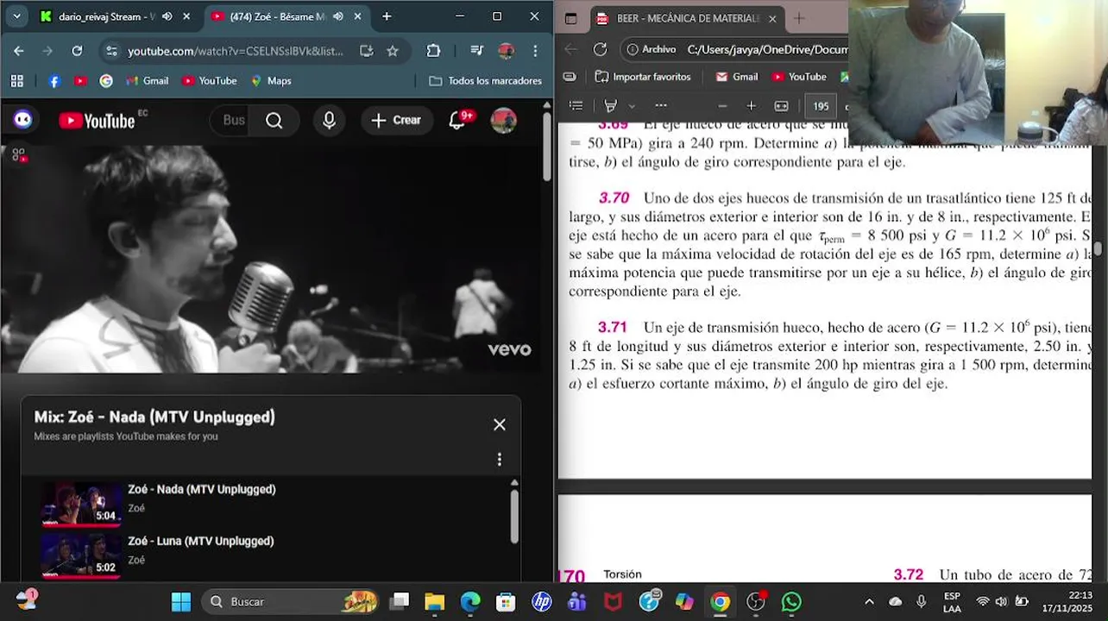Click the extension icon left of YouTube logo
Viewport: 1108px width, 621px height.
23,121
